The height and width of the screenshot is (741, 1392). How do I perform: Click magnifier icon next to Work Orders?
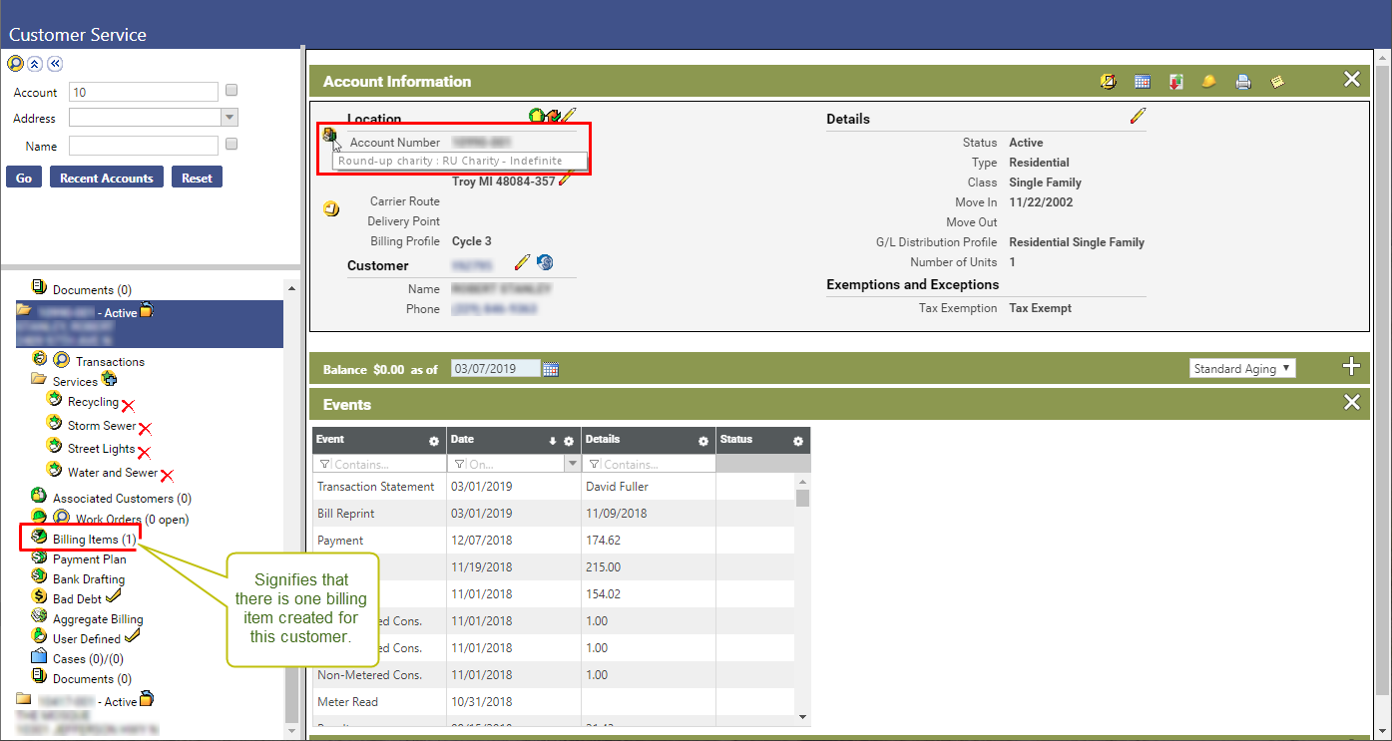pos(61,518)
